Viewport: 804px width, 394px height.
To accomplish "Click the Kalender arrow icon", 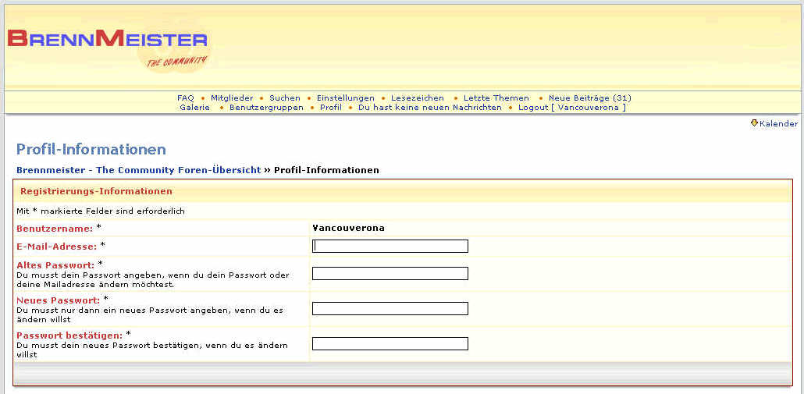I will coord(754,123).
